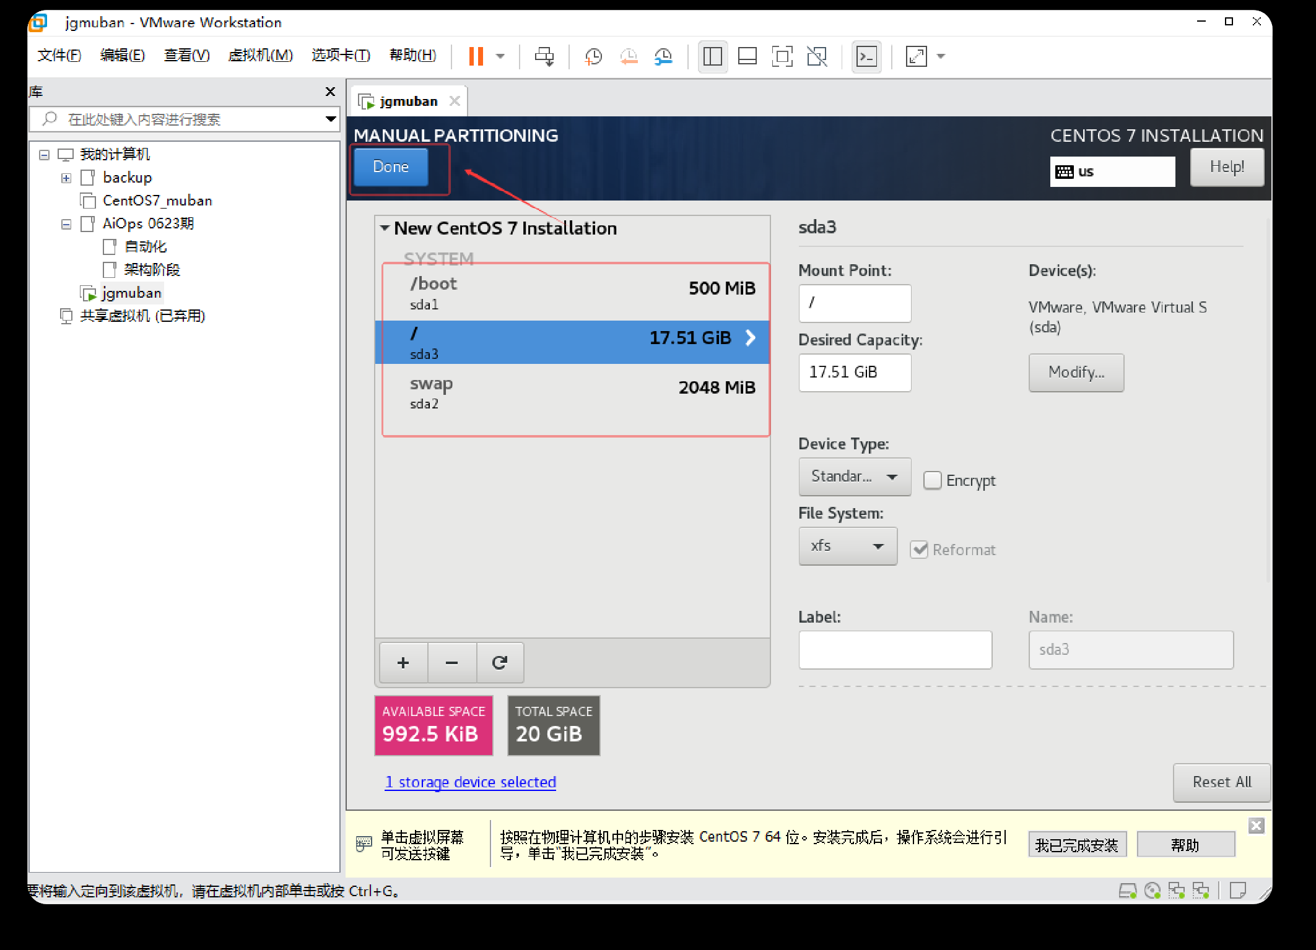
Task: Enable the Encrypt checkbox
Action: pos(932,480)
